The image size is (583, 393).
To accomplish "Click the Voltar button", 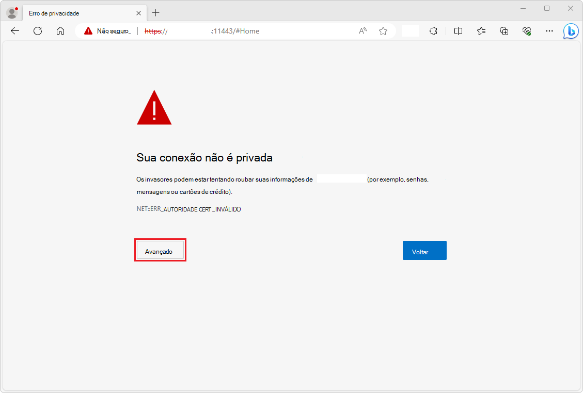I will click(424, 250).
